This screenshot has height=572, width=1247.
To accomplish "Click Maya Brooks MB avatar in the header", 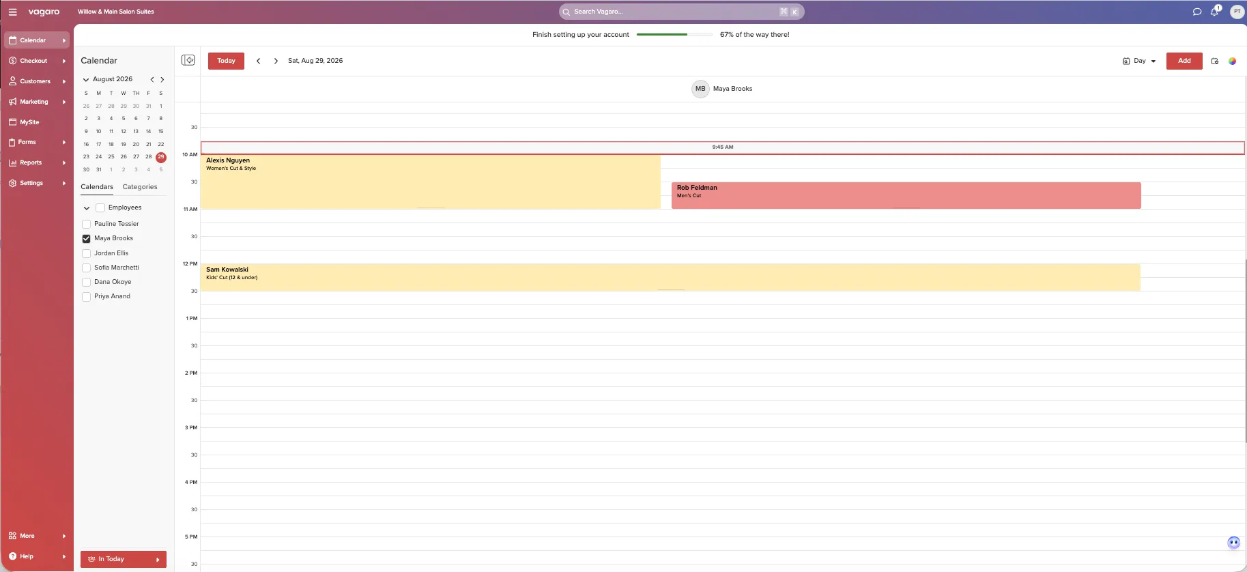I will pyautogui.click(x=700, y=89).
